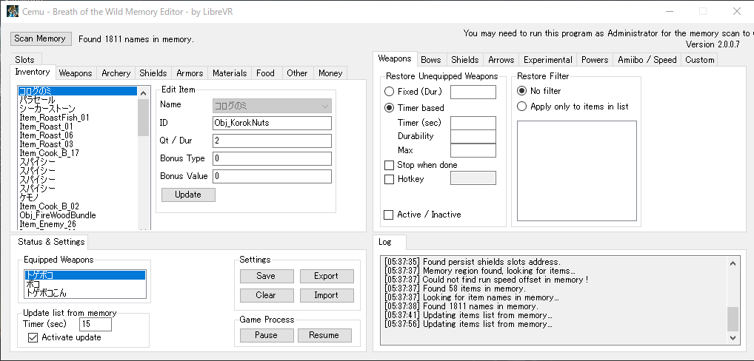This screenshot has width=754, height=361.
Task: Click the Max input field
Action: tap(473, 150)
